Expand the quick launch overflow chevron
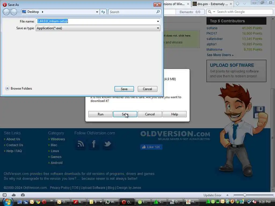The height and width of the screenshot is (206, 275). (51, 201)
